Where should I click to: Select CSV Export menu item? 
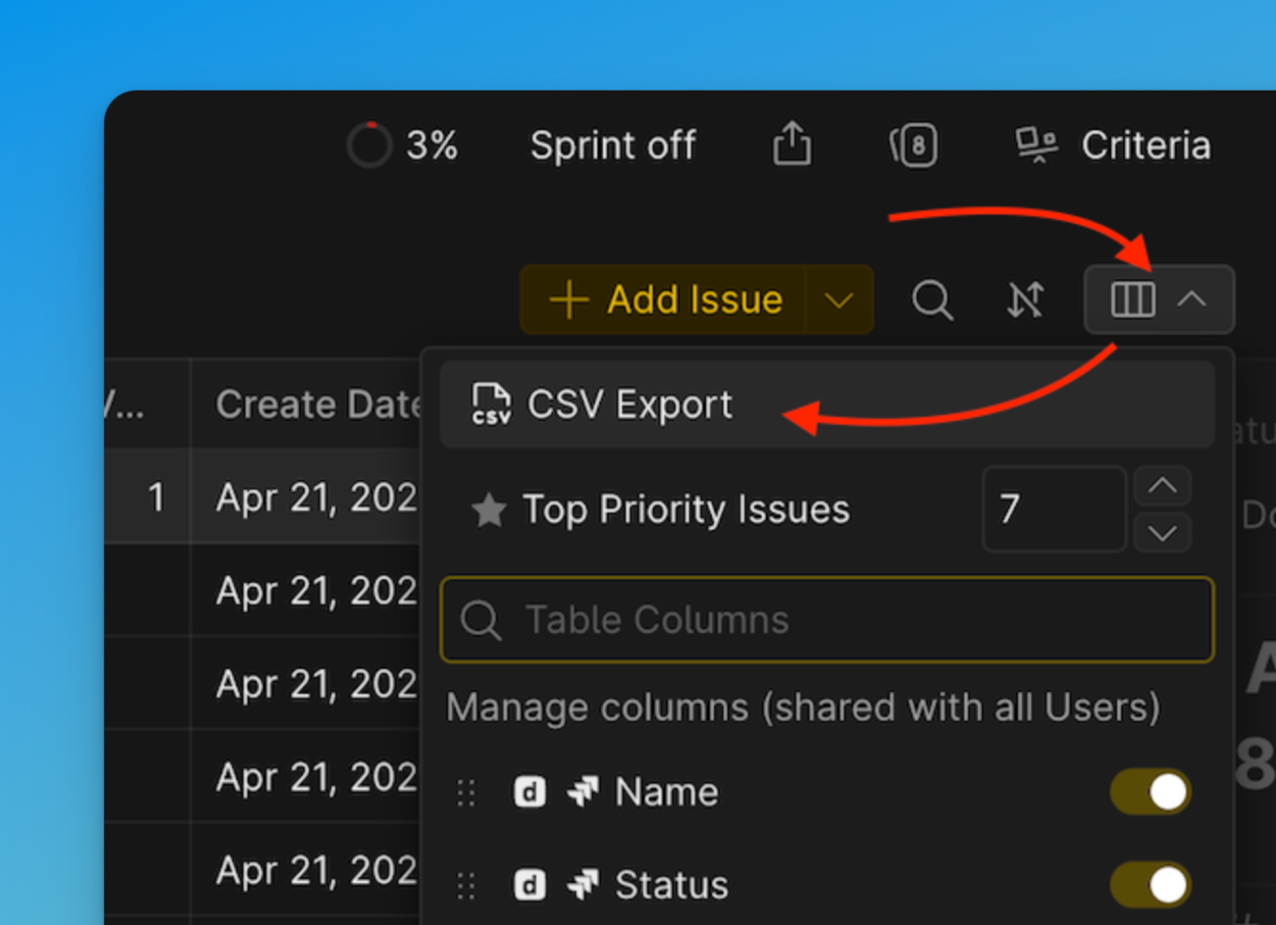pos(631,405)
